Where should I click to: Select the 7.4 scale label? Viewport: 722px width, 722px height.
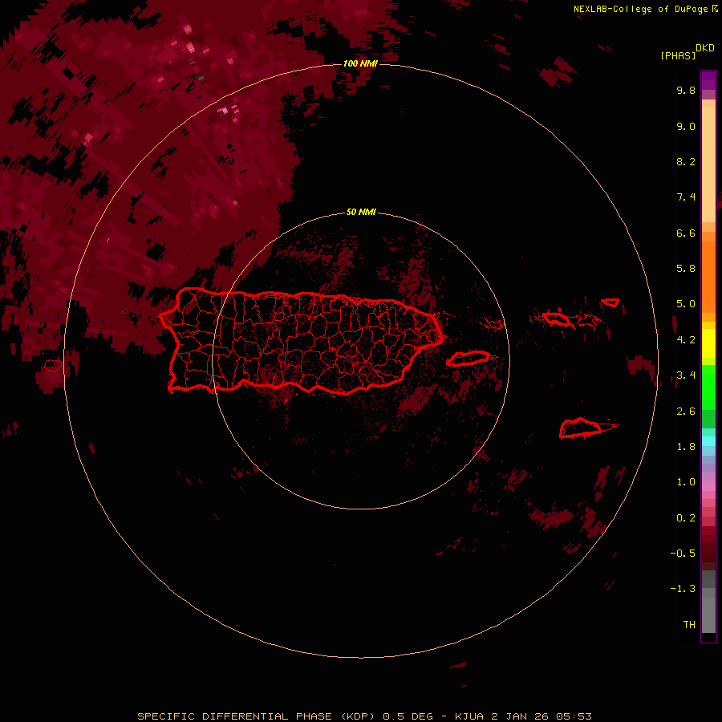686,197
